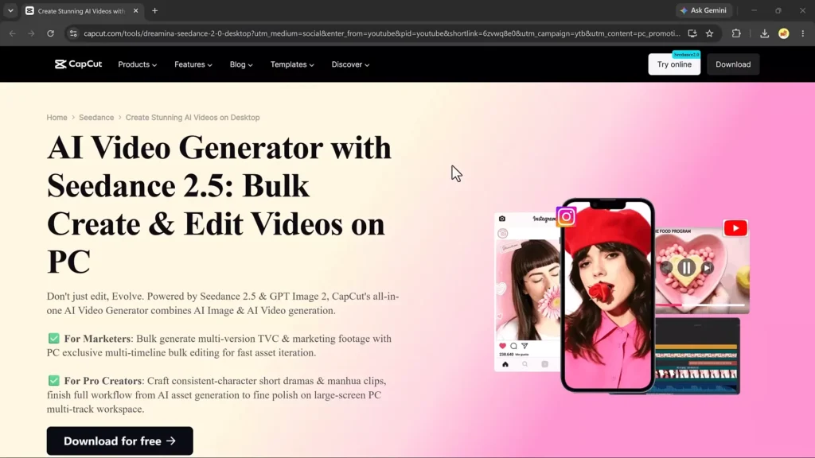Click the share icon on Instagram mockup
The image size is (815, 458).
point(524,346)
